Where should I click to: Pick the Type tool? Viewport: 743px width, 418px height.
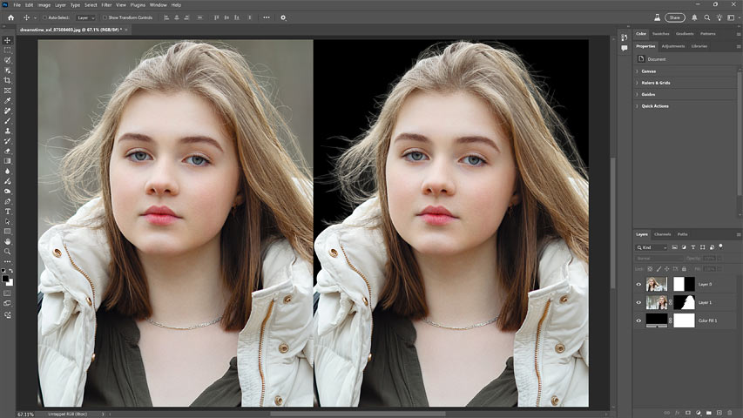coord(8,211)
